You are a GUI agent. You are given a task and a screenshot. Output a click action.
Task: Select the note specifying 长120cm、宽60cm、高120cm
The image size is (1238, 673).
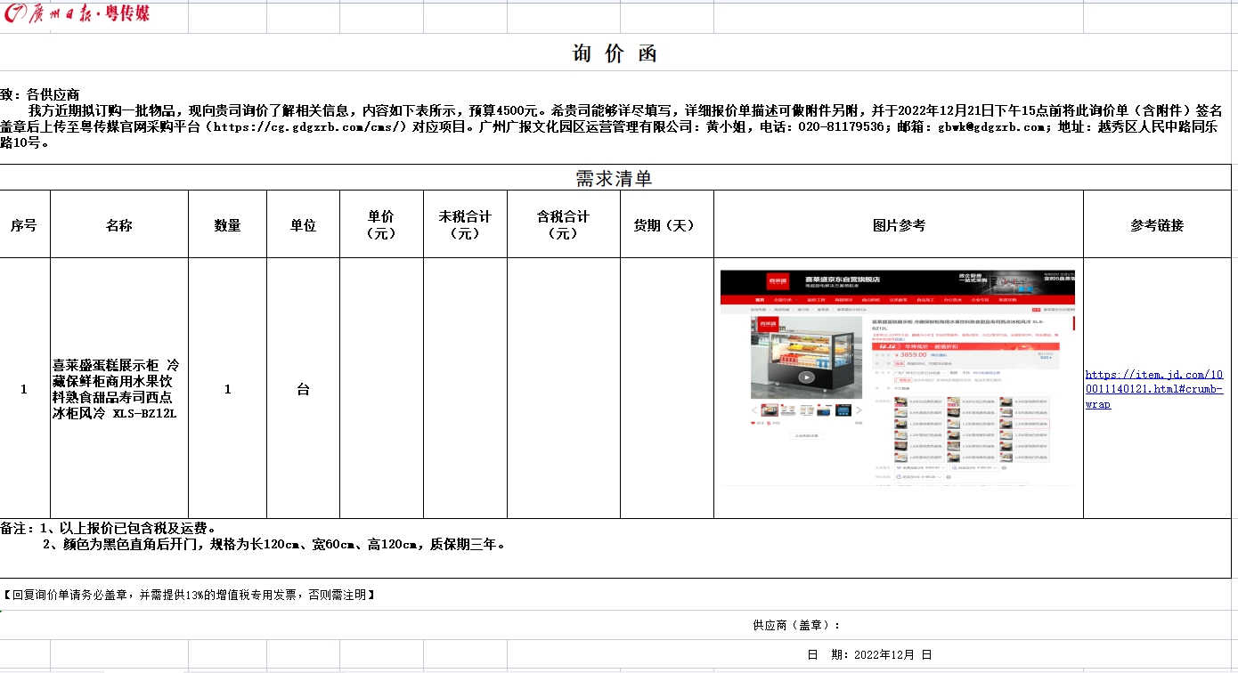click(274, 544)
